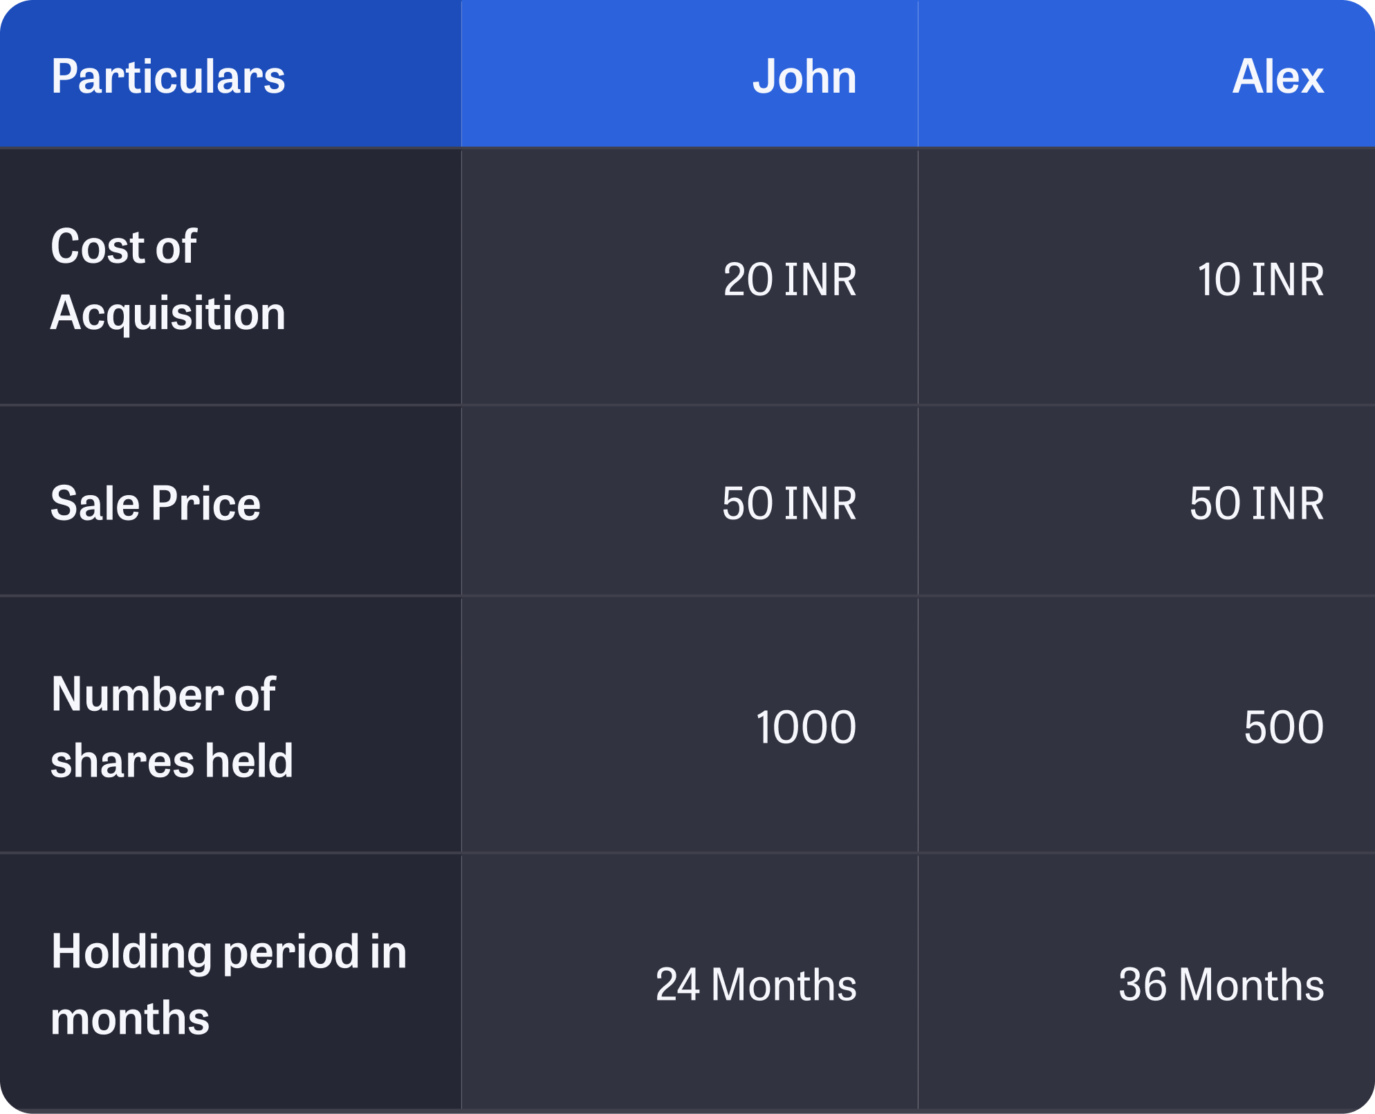1375x1114 pixels.
Task: Click the lone word 'months' under Holding period
Action: point(130,1019)
